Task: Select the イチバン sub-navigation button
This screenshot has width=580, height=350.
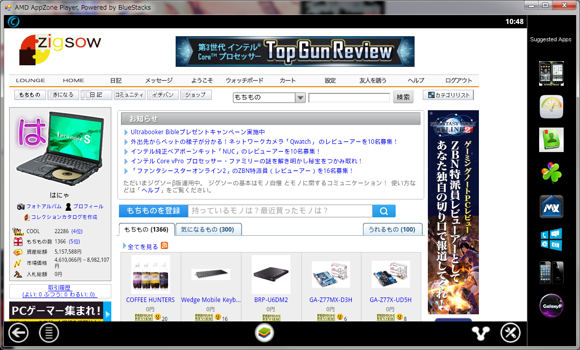Action: click(163, 94)
